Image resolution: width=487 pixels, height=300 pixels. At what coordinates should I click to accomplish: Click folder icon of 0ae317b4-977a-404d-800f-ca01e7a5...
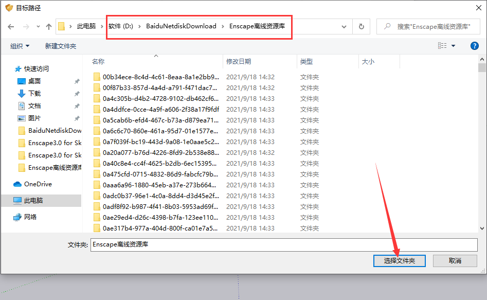click(x=97, y=228)
